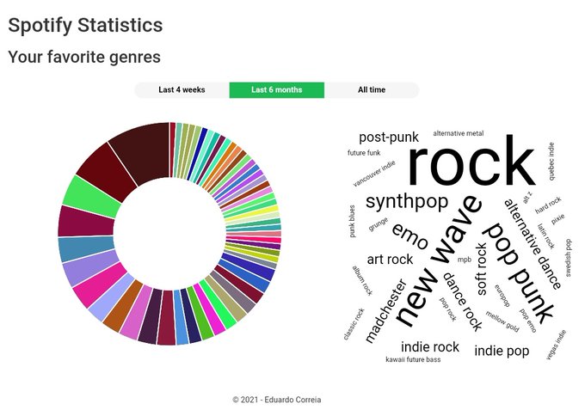Switch to the All time tab

372,90
